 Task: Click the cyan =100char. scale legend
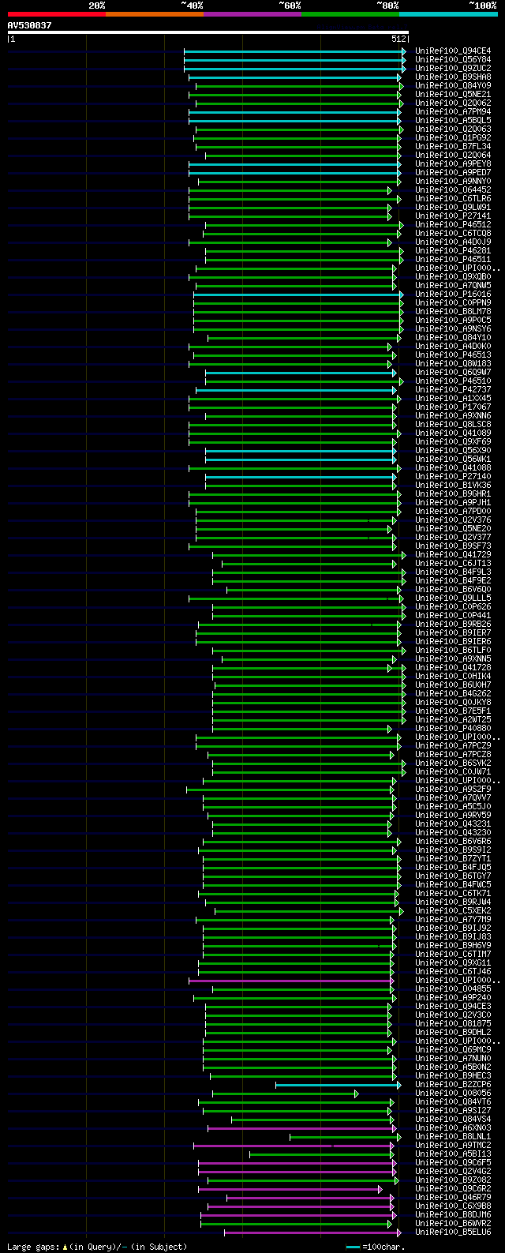click(x=376, y=1247)
